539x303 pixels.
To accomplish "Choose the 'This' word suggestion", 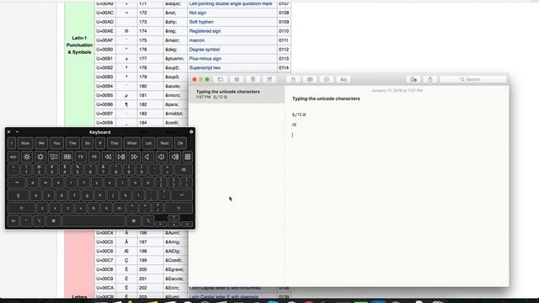I will coord(115,143).
